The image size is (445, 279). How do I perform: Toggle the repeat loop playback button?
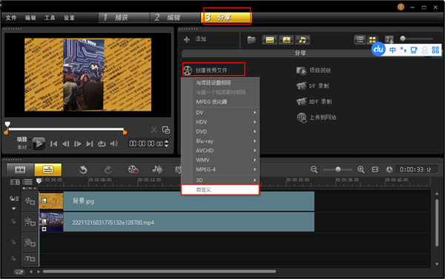(102, 144)
